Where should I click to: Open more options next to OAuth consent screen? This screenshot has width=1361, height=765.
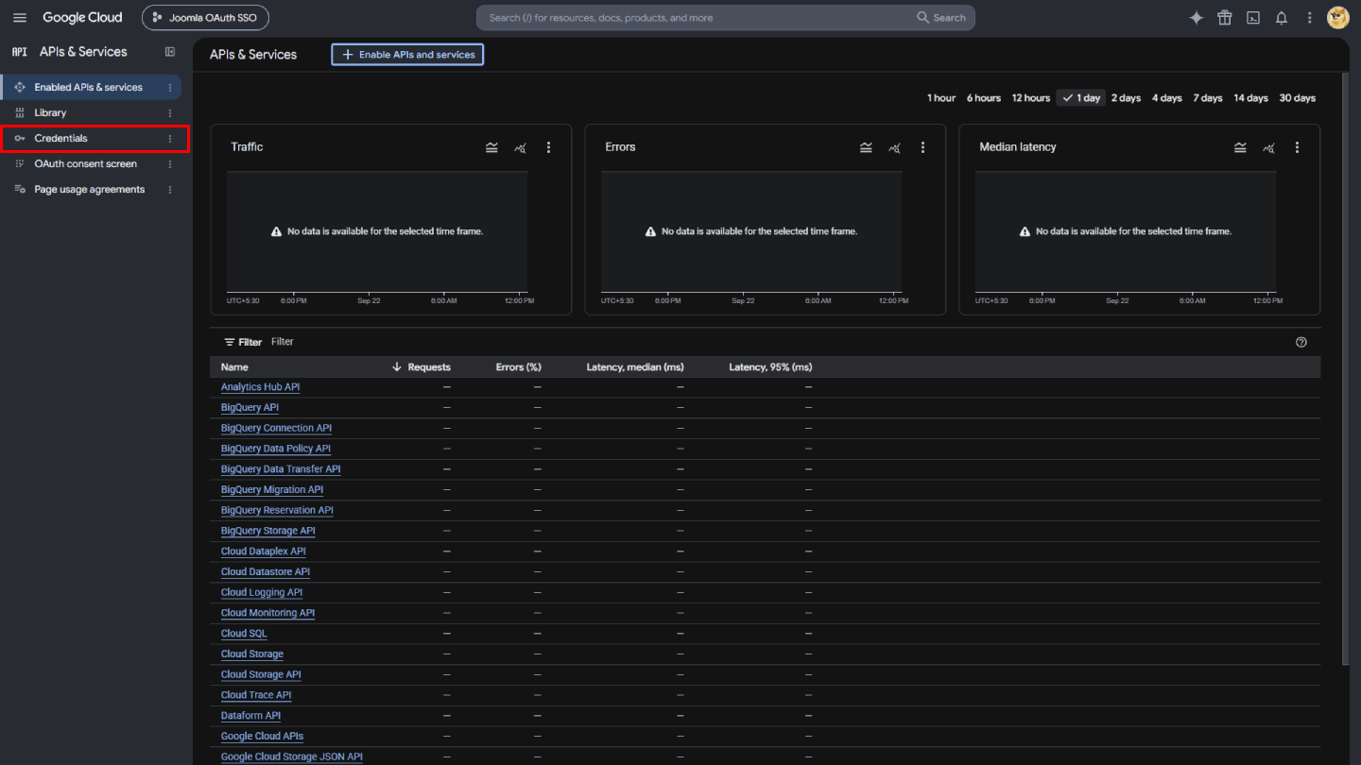click(170, 163)
